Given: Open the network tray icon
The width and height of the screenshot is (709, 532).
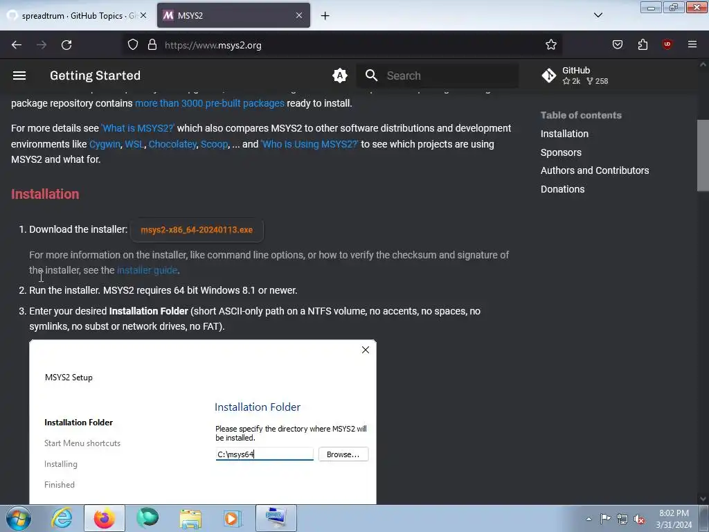Looking at the screenshot, I should coord(622,519).
